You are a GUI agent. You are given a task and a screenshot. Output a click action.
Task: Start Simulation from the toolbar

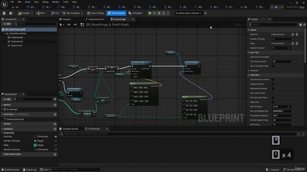click(x=135, y=13)
